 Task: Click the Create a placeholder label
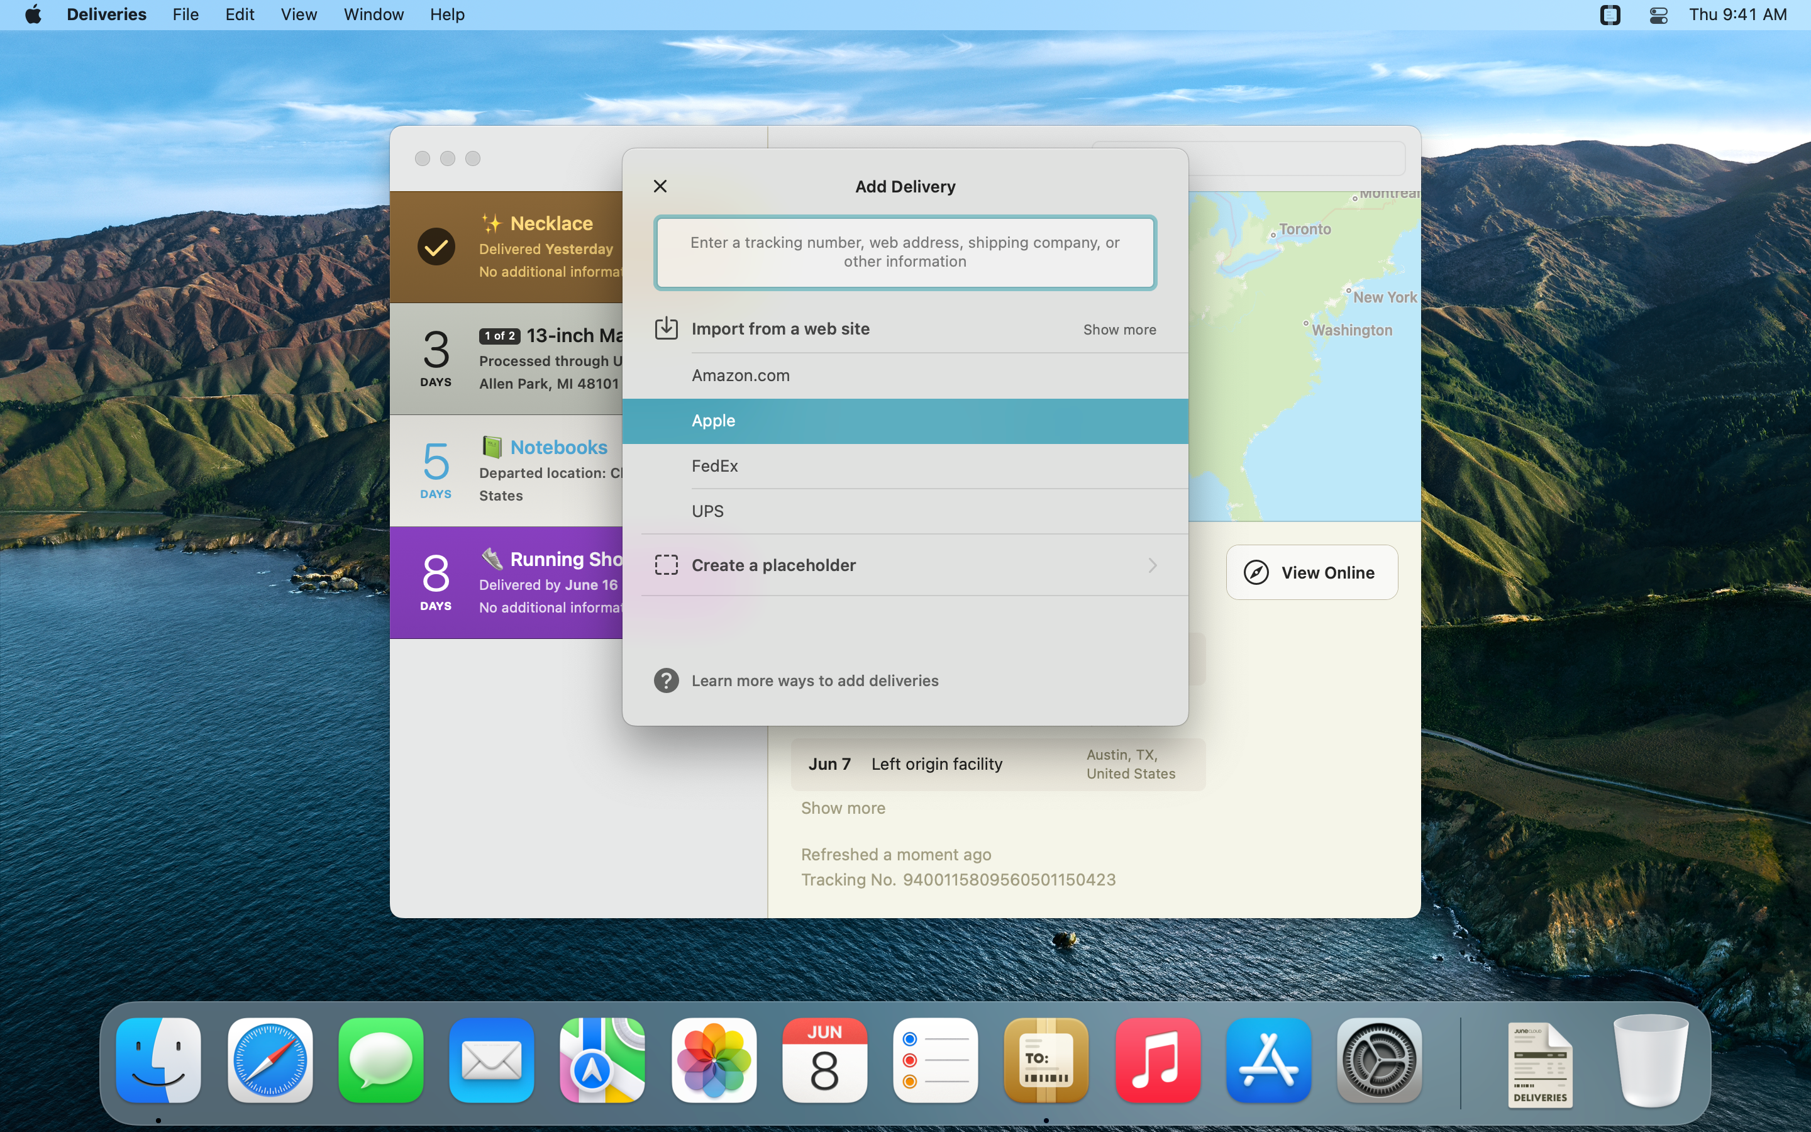[773, 565]
